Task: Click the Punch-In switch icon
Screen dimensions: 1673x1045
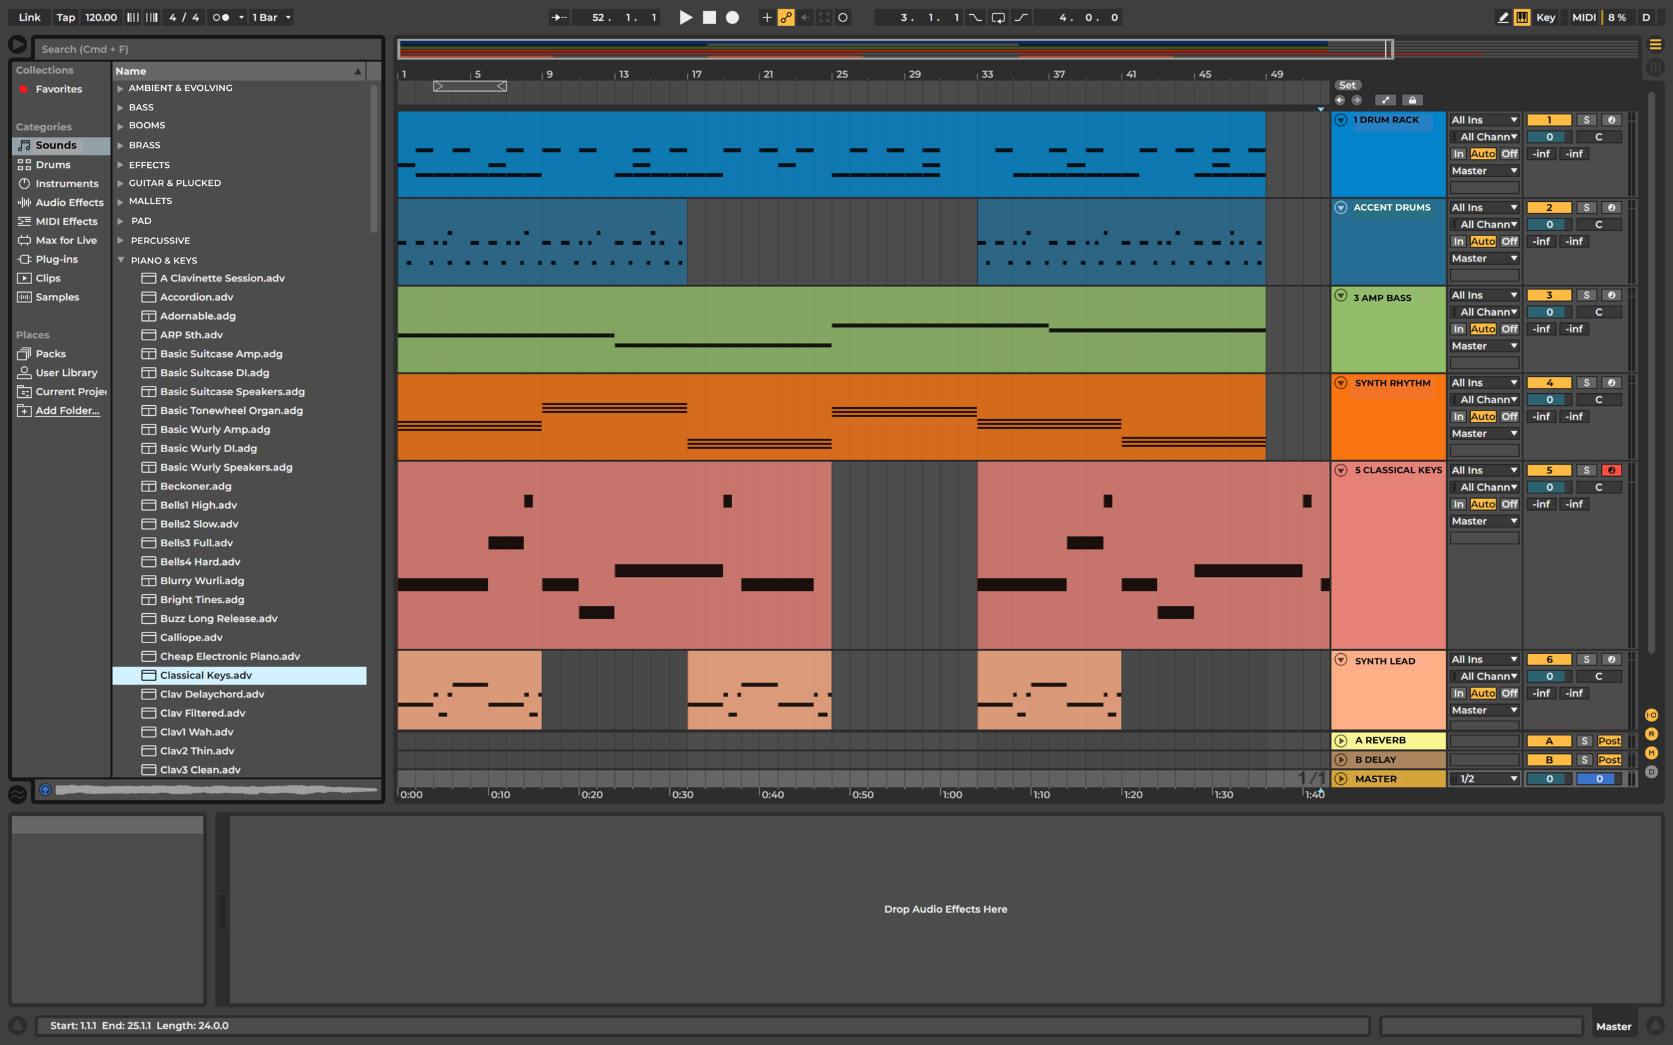Action: [x=974, y=17]
